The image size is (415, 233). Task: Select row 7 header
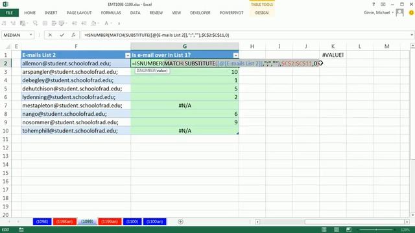[6, 105]
